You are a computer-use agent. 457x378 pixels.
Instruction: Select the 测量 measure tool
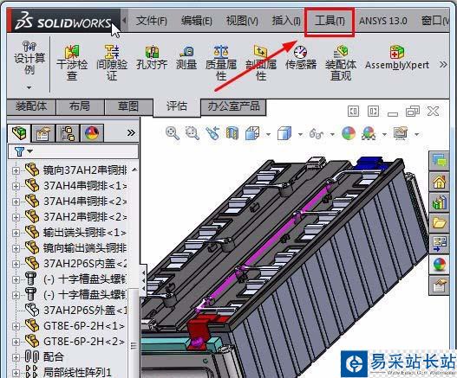[x=186, y=58]
